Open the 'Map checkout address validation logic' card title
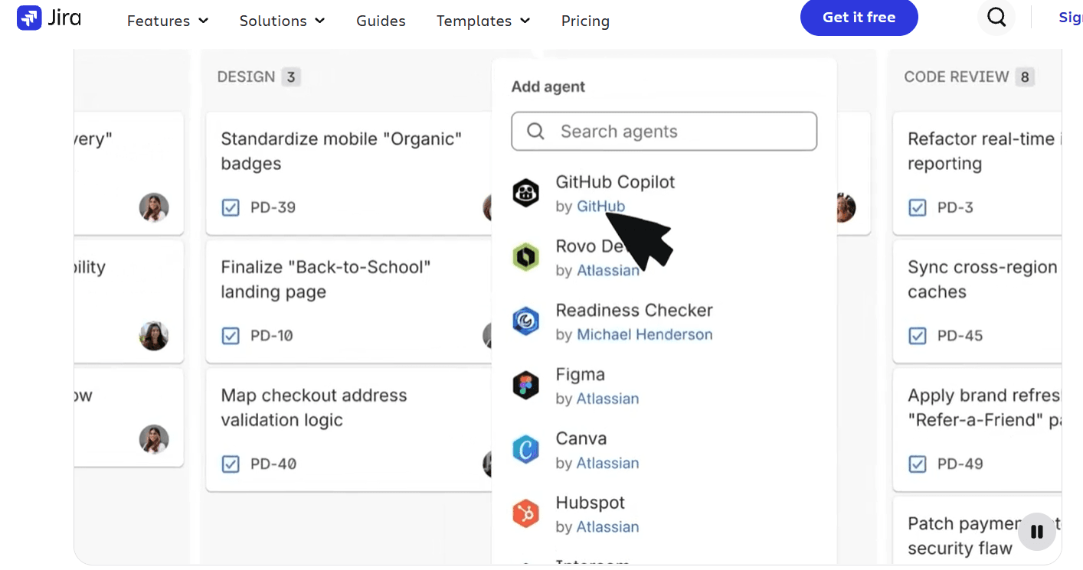The height and width of the screenshot is (570, 1083). point(314,408)
